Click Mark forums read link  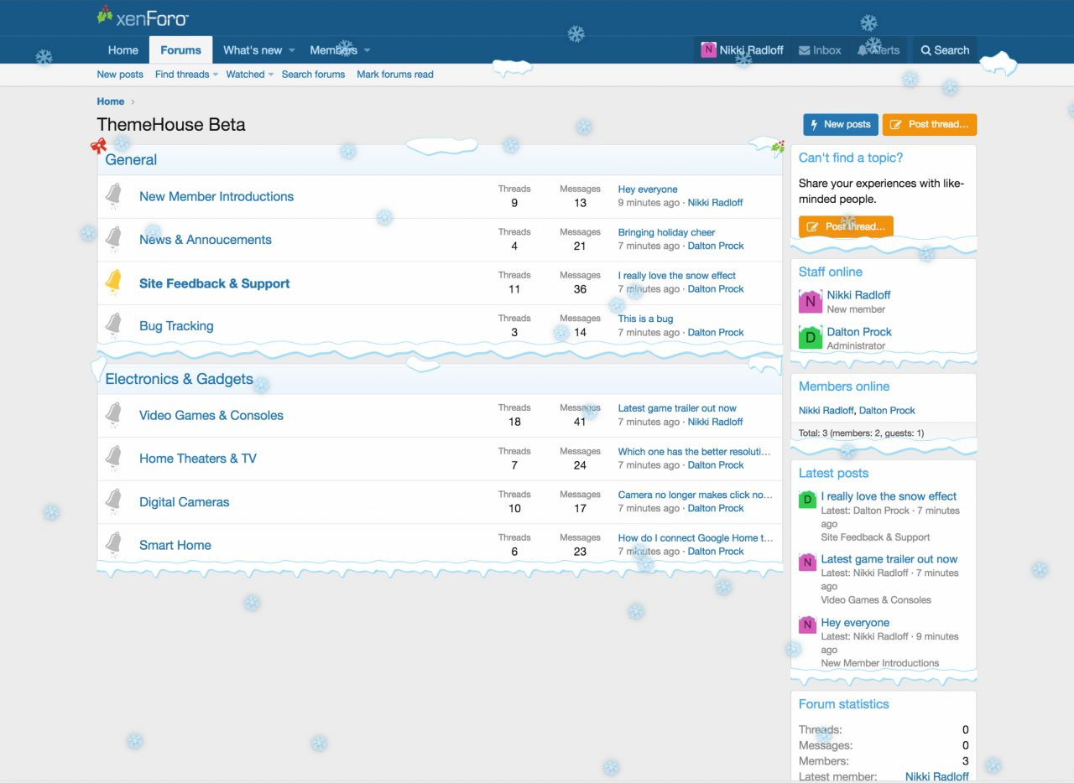click(x=394, y=75)
